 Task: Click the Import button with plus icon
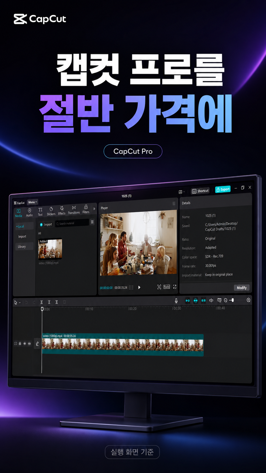(46, 224)
